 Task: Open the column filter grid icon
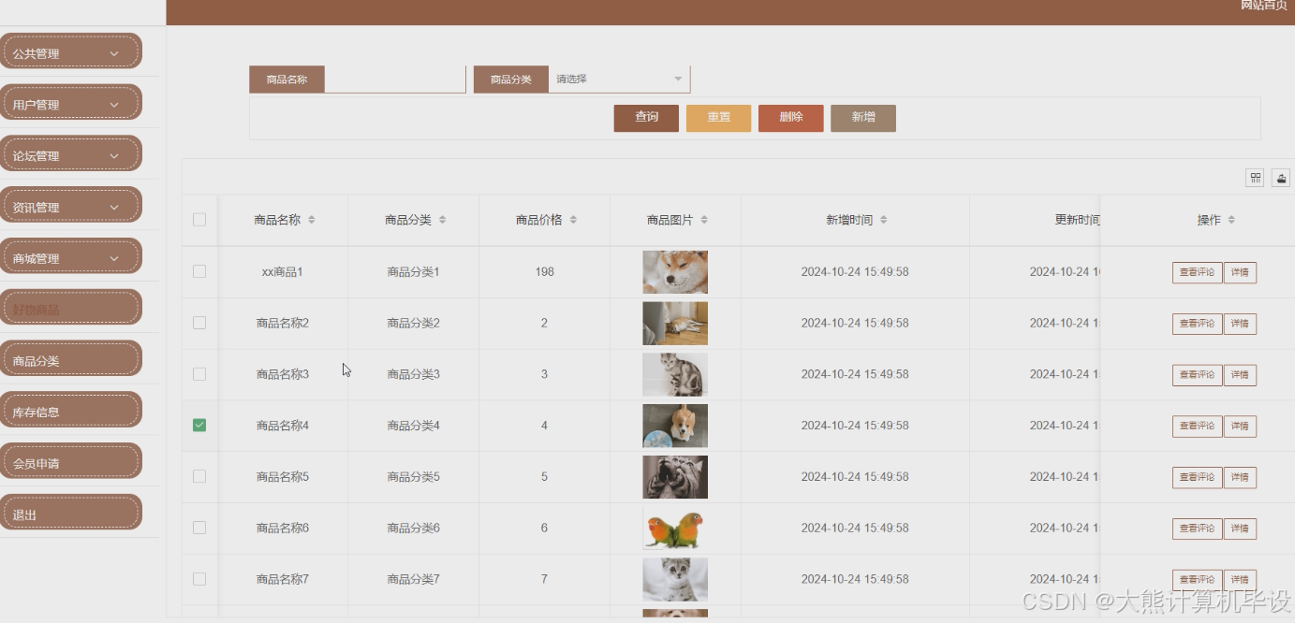pos(1255,178)
